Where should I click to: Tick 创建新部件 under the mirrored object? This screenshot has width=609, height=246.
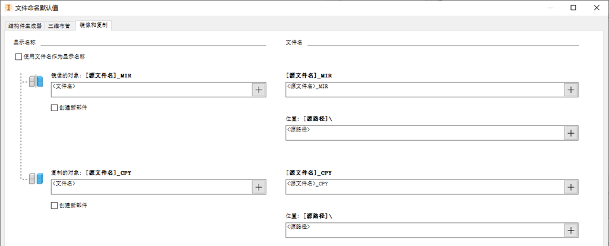click(x=55, y=108)
